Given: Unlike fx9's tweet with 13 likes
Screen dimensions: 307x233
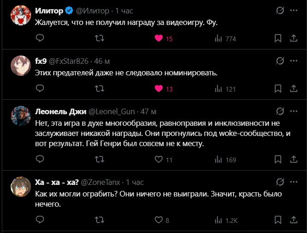Looking at the screenshot, I should coord(159,89).
